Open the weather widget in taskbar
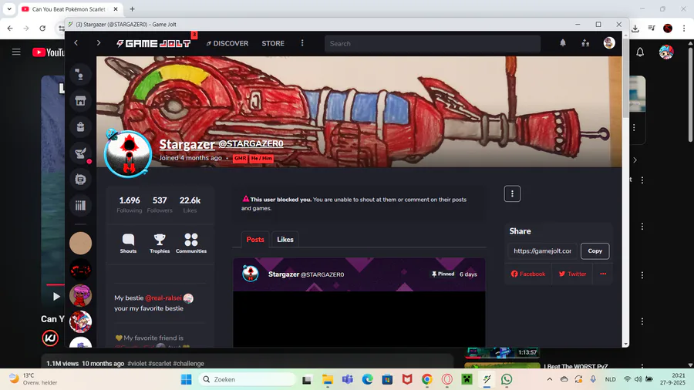This screenshot has width=694, height=390. 34,379
